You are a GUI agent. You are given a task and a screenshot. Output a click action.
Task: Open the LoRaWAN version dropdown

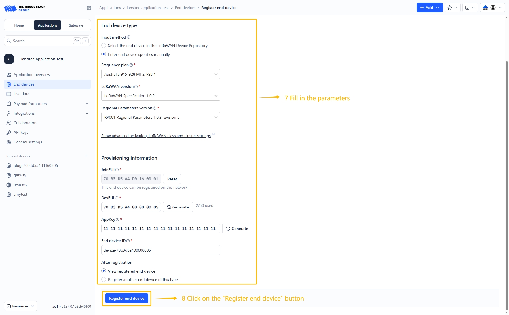click(160, 96)
